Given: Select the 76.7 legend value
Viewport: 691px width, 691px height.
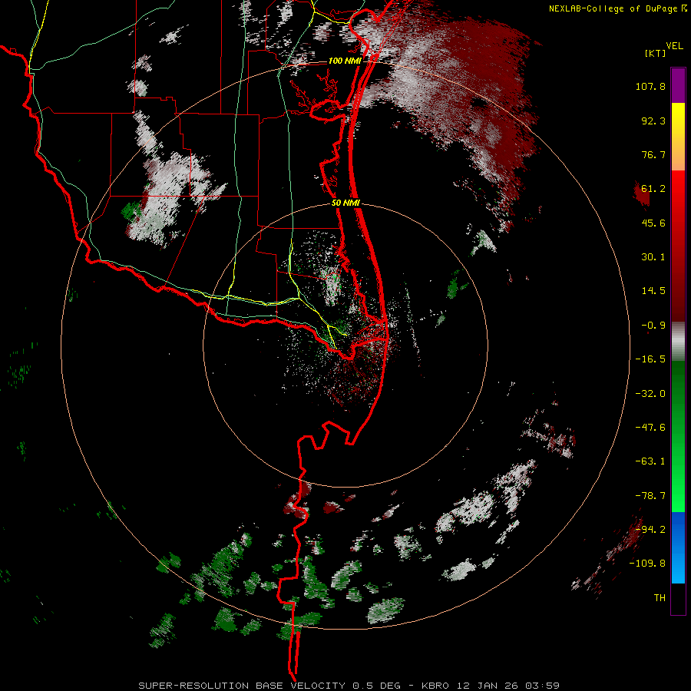Looking at the screenshot, I should (653, 154).
